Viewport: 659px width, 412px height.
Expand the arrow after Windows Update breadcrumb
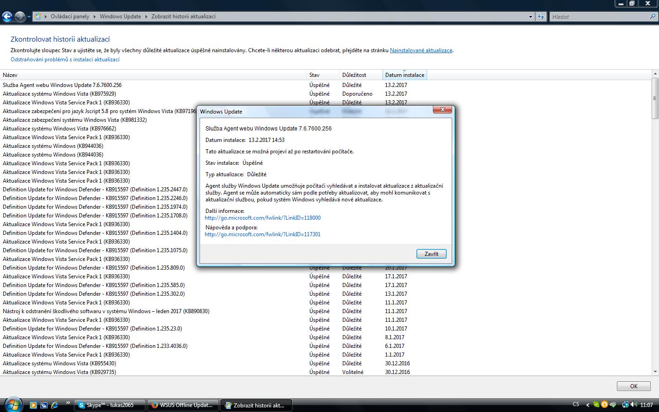pos(146,16)
